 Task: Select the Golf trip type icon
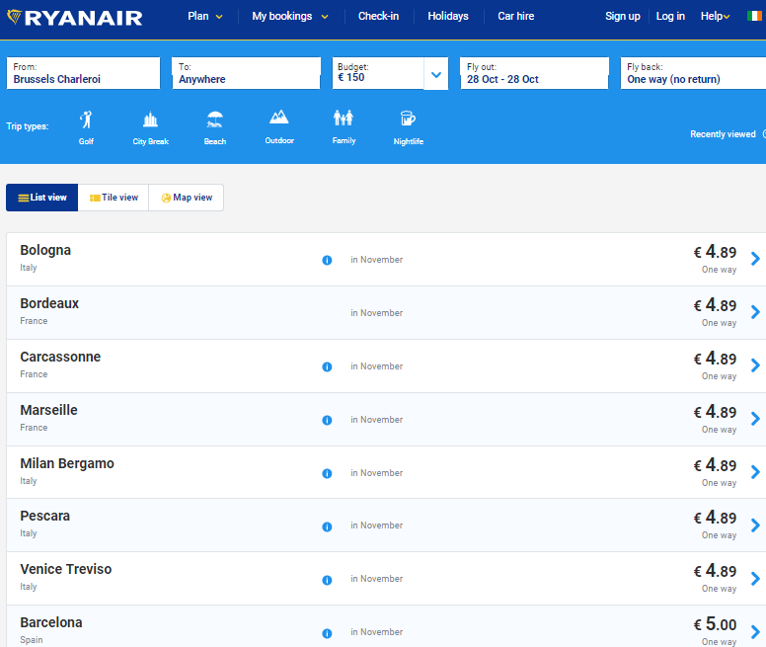(86, 120)
